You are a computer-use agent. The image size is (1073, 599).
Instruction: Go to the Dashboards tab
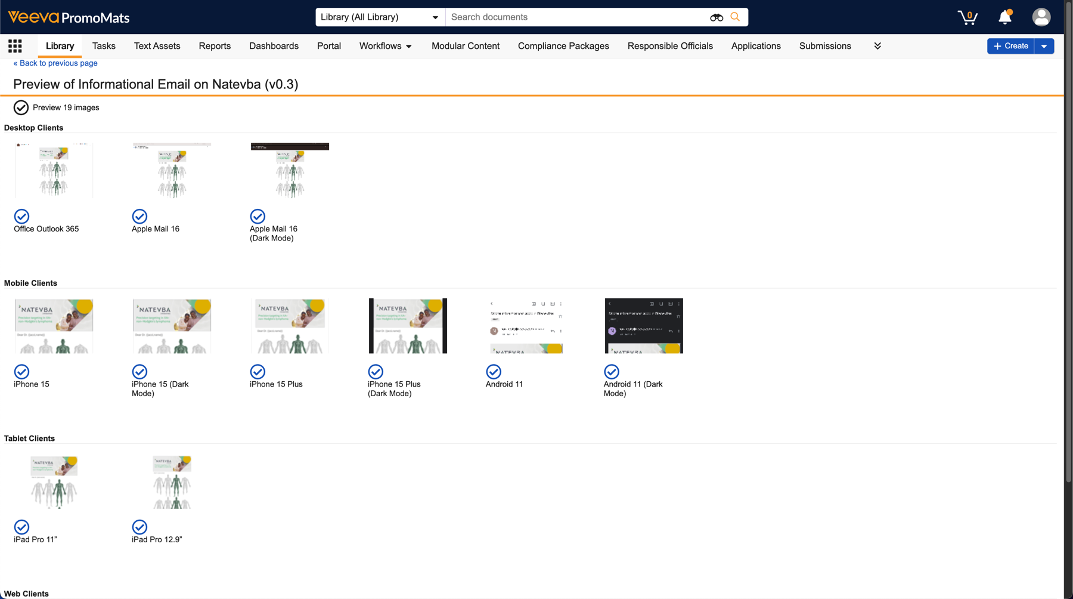coord(274,46)
